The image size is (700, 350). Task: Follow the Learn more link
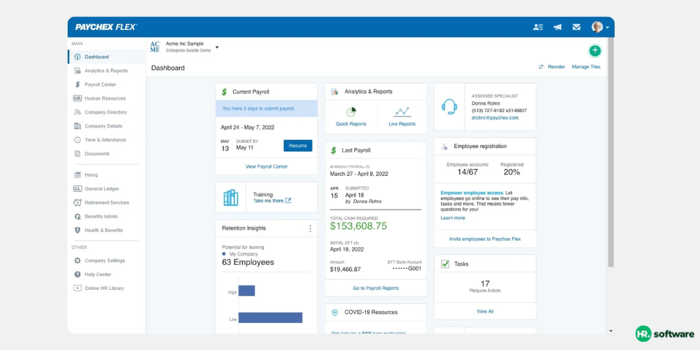coord(453,218)
